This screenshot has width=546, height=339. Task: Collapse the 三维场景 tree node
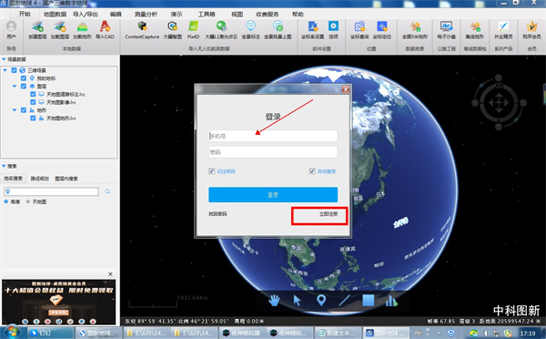coord(5,70)
